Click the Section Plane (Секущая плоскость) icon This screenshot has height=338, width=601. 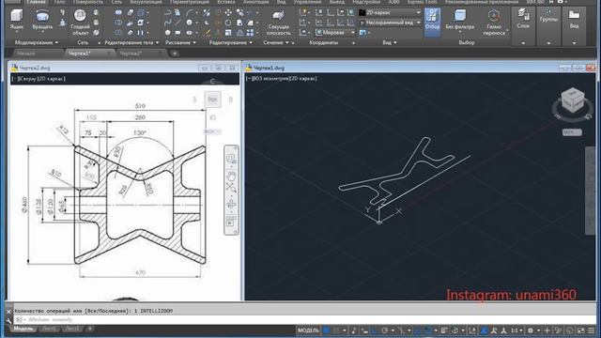pos(278,16)
